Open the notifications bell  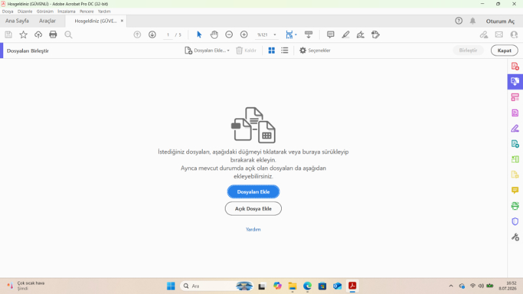[x=473, y=21]
